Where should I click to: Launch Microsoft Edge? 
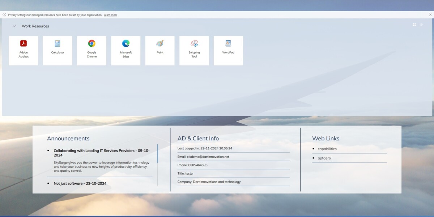tap(125, 51)
